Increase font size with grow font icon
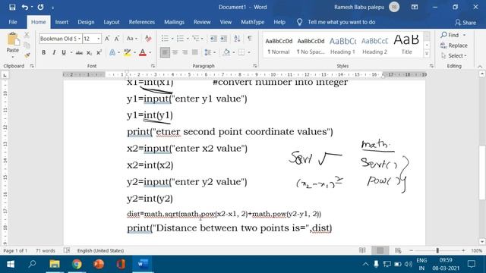The width and height of the screenshot is (486, 273). [x=107, y=39]
